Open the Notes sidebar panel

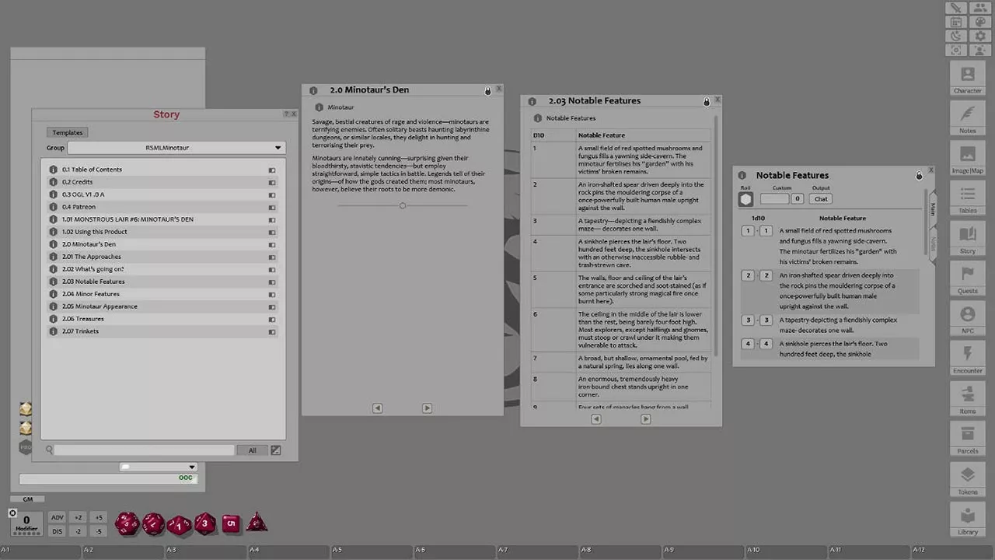point(967,117)
